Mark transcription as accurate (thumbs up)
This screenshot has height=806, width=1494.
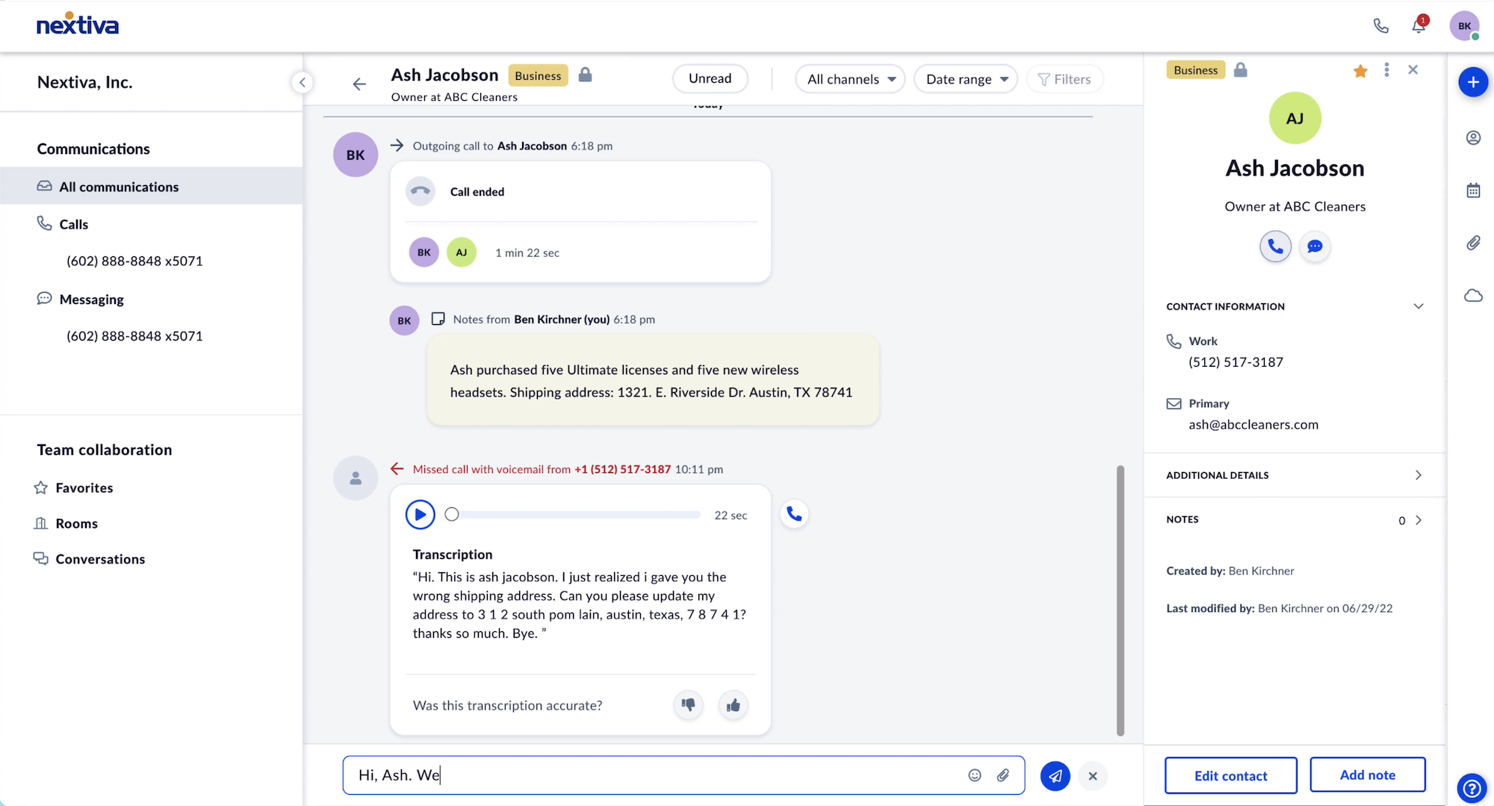point(734,704)
